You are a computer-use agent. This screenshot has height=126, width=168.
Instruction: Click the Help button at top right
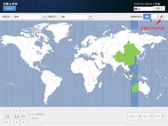[159, 9]
